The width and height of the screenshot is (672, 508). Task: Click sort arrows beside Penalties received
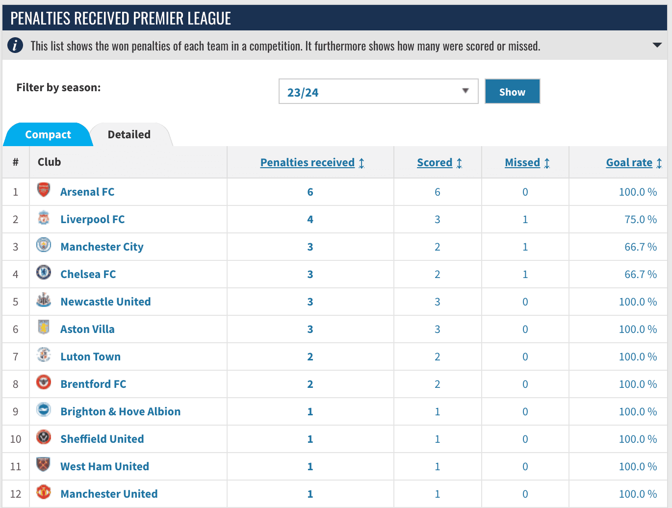[x=362, y=163]
